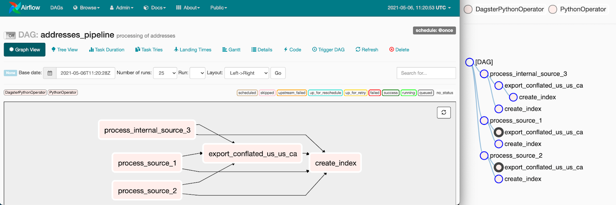Click DagsterPythonOperator circle in tree legend
616x205 pixels.
click(468, 9)
